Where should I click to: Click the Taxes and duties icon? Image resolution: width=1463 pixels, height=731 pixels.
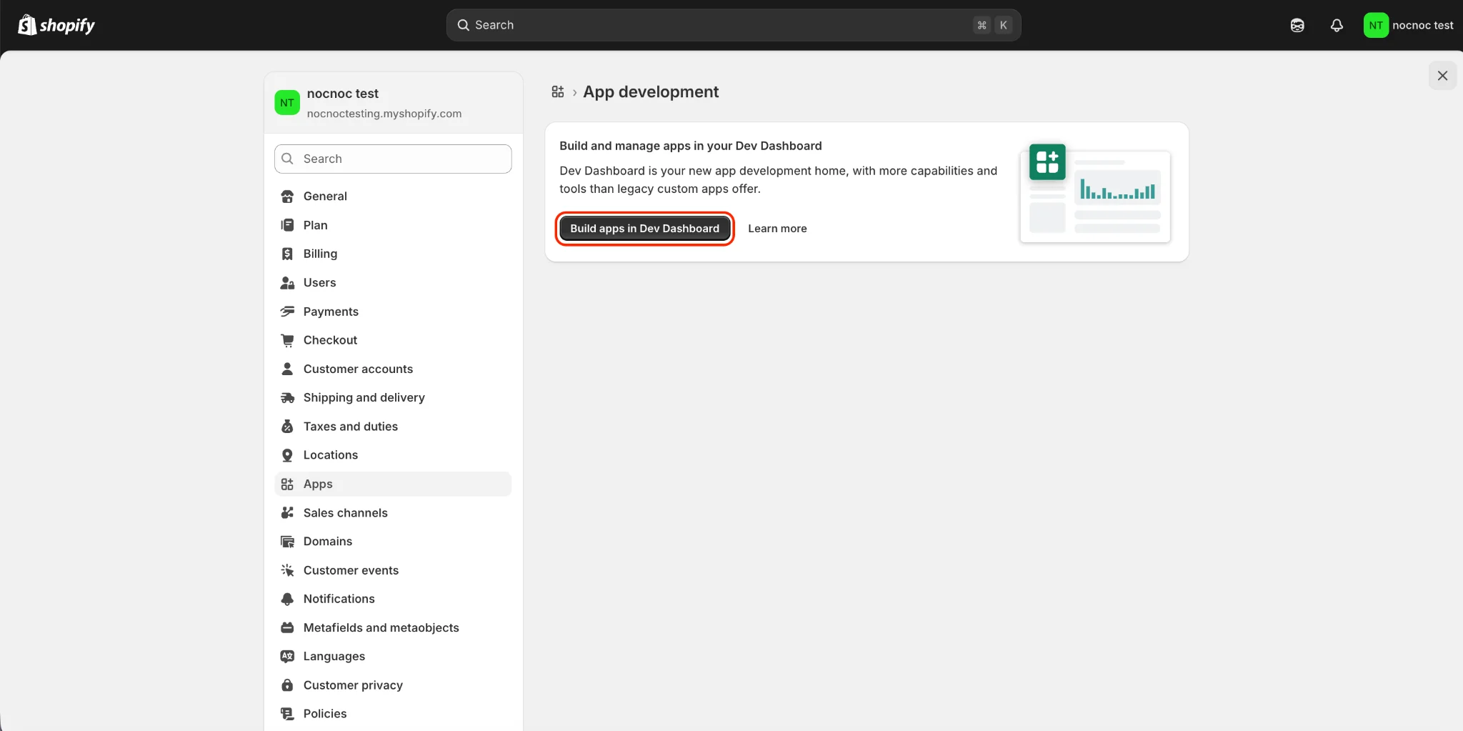[287, 427]
